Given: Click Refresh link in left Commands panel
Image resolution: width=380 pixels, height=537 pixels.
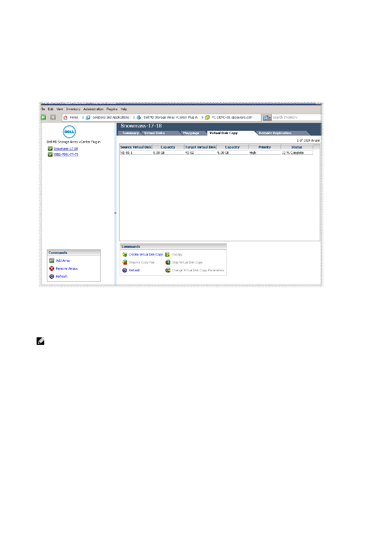Looking at the screenshot, I should click(x=62, y=276).
